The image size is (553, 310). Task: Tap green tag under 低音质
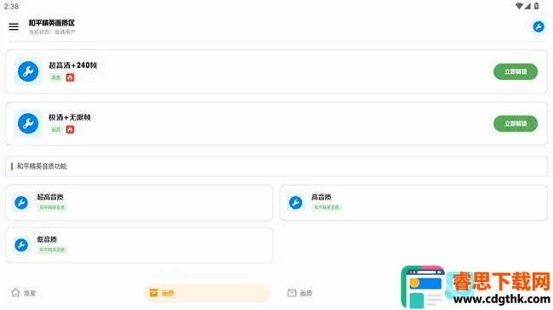52,250
